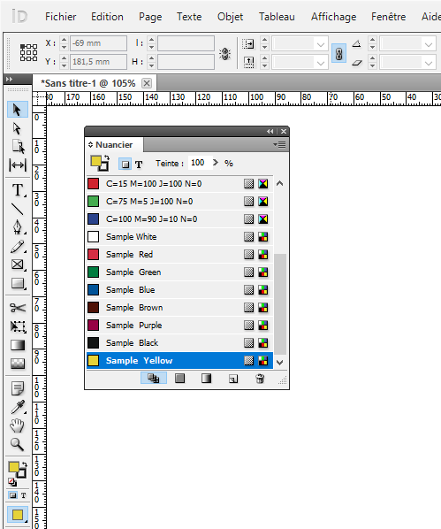
Task: Select the Hand tool
Action: pos(18,425)
